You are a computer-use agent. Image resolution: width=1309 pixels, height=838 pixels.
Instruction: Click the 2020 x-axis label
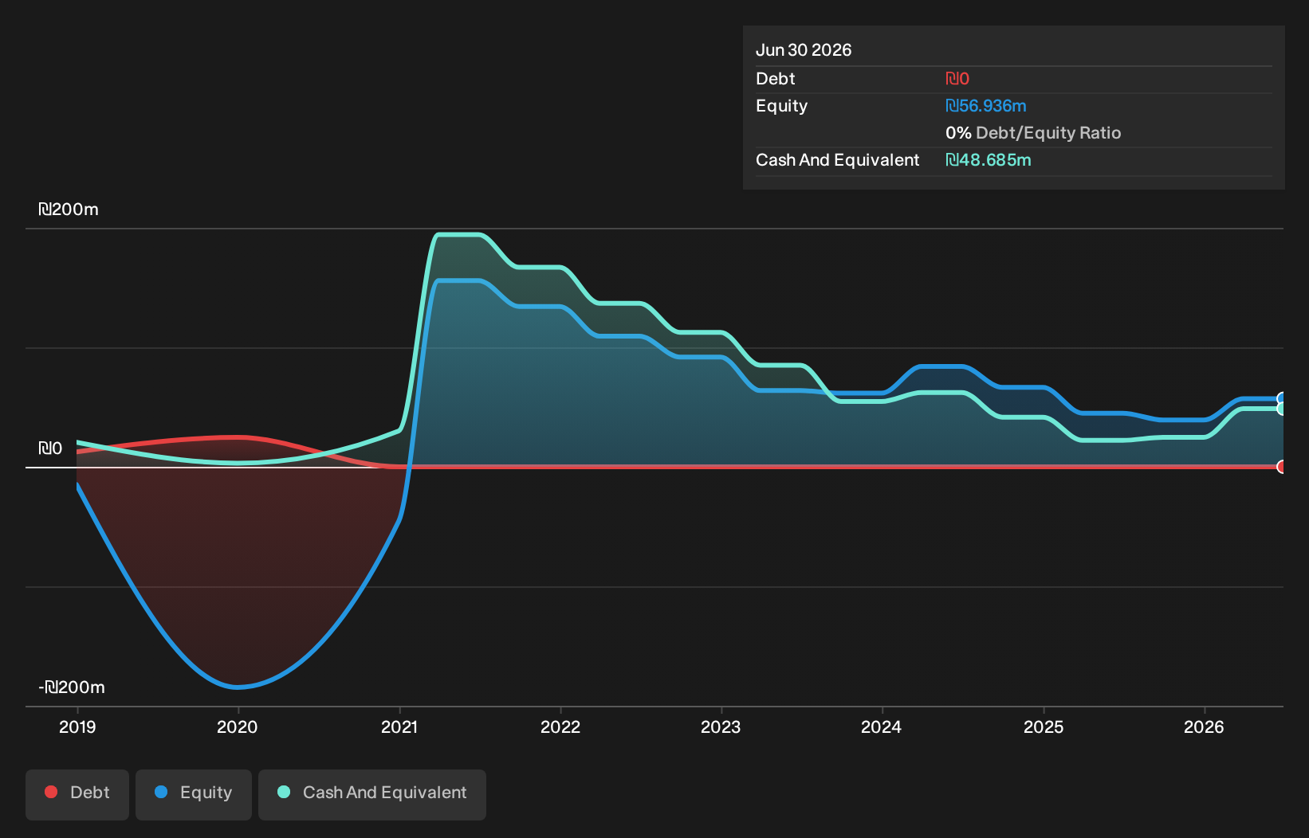point(238,726)
